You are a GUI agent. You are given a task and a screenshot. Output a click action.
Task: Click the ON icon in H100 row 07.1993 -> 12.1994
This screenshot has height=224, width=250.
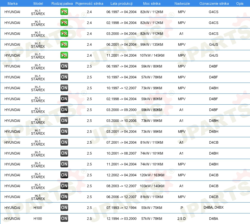64,208
